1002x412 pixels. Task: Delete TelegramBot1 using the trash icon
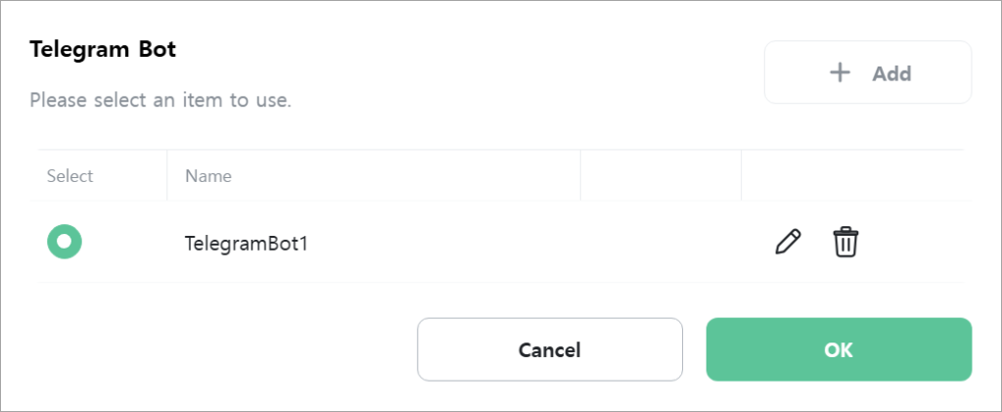(x=845, y=242)
